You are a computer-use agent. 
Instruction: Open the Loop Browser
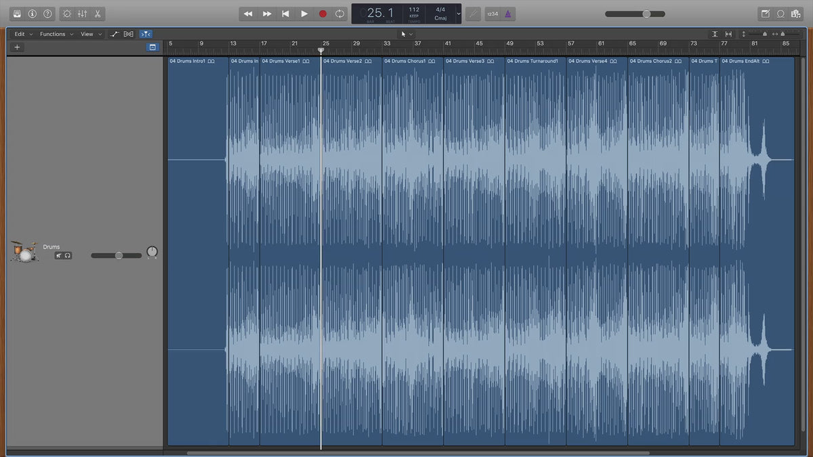pyautogui.click(x=780, y=14)
